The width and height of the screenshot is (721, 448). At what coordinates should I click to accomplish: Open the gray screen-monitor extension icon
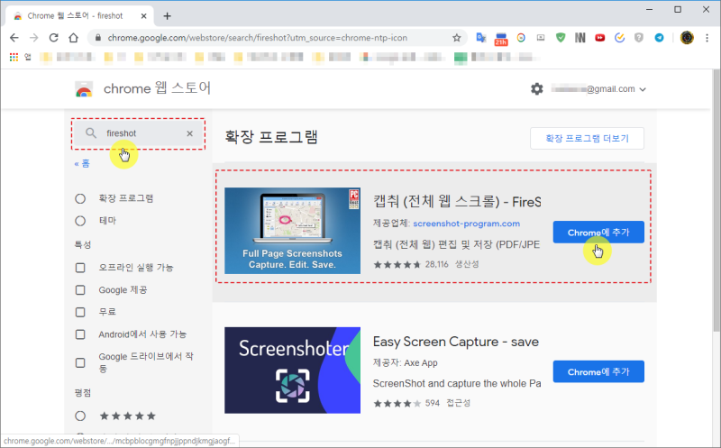tap(541, 38)
